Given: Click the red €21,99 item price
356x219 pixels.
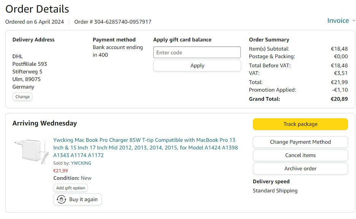Looking at the screenshot, I should click(60, 171).
